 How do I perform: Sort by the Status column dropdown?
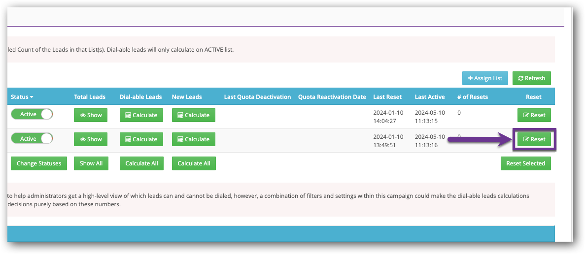(x=22, y=97)
